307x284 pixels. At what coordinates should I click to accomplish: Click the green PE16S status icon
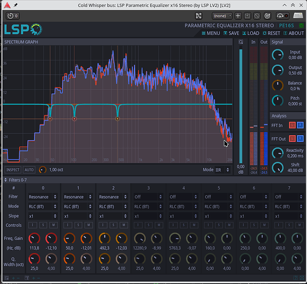point(301,26)
